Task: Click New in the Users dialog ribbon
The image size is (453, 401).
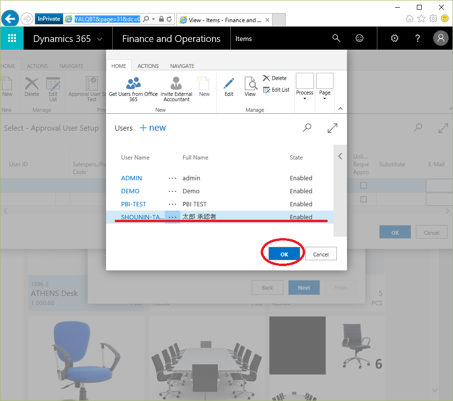Action: 204,87
